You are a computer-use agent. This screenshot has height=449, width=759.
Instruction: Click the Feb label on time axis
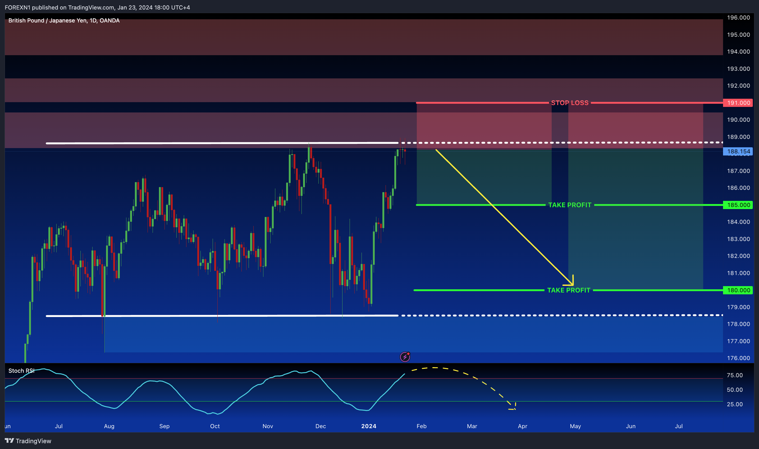click(421, 426)
